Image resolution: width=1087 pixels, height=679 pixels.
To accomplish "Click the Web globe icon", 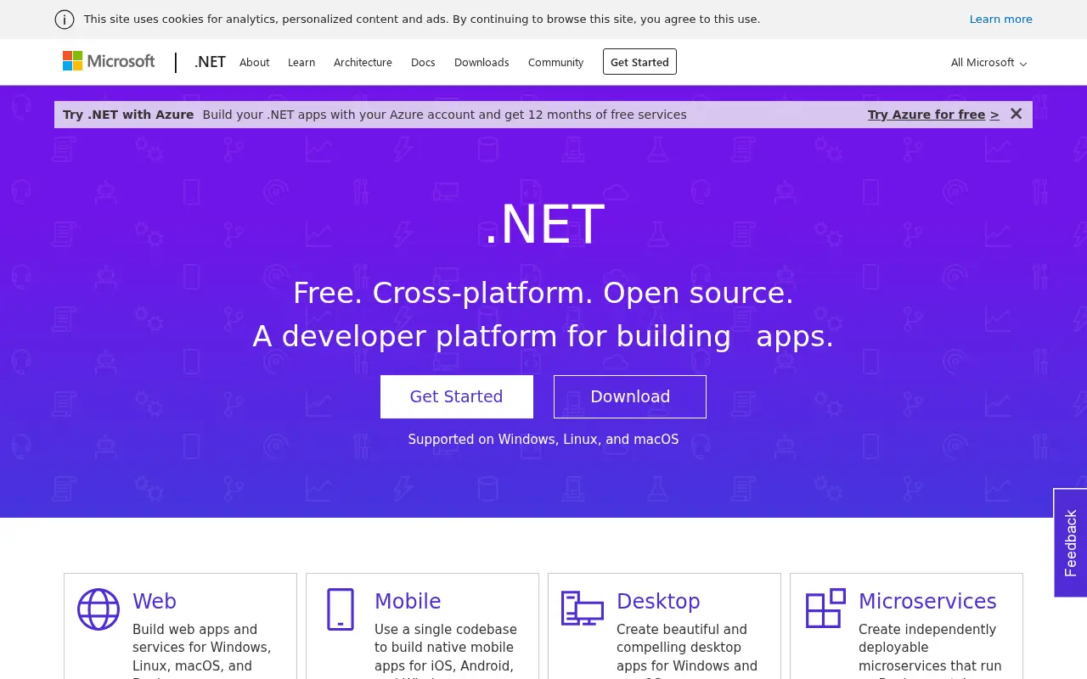I will [99, 609].
